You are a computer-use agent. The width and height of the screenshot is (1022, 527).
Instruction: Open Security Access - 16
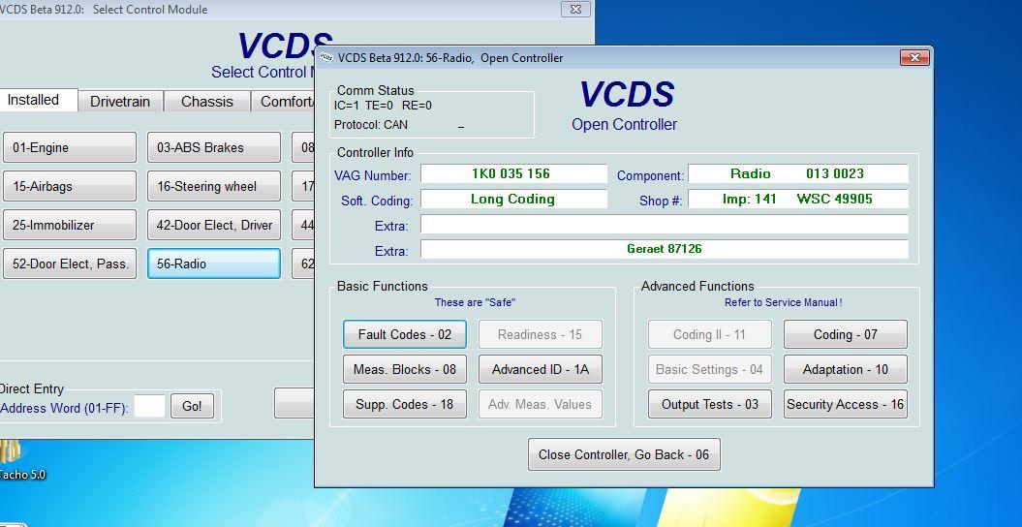pyautogui.click(x=845, y=404)
